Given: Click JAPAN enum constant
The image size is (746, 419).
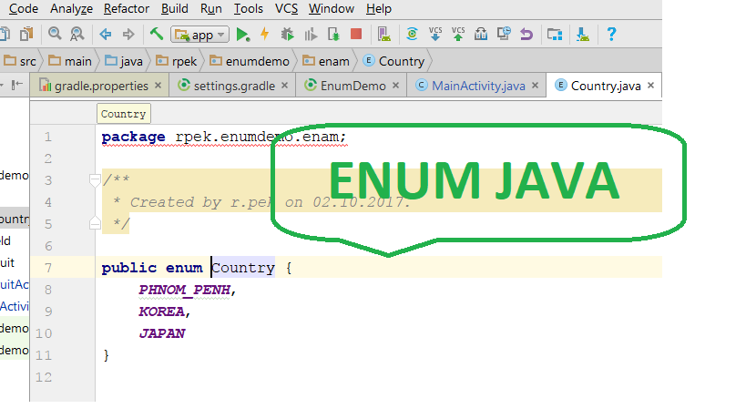Looking at the screenshot, I should click(162, 333).
